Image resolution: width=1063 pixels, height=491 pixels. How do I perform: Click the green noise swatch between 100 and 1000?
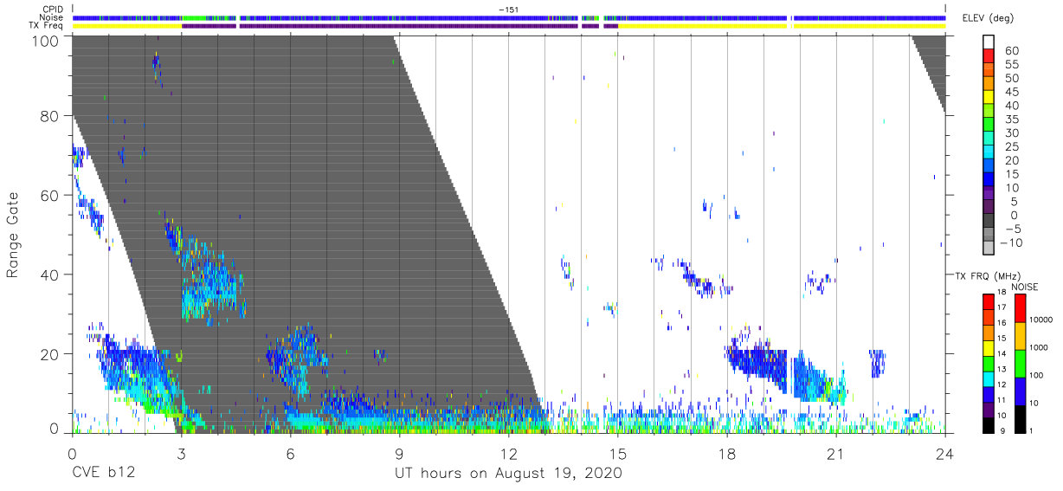[1020, 363]
